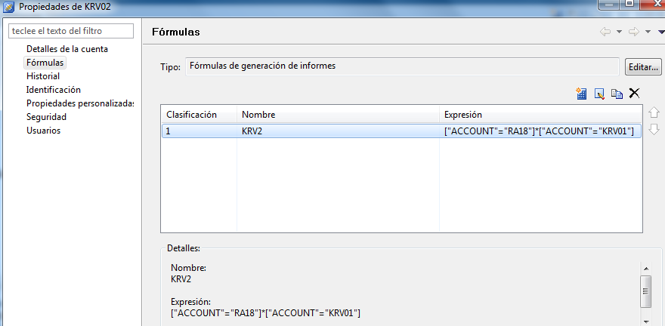Go back with the left arrow
Viewport: 665px width, 326px height.
click(x=605, y=32)
